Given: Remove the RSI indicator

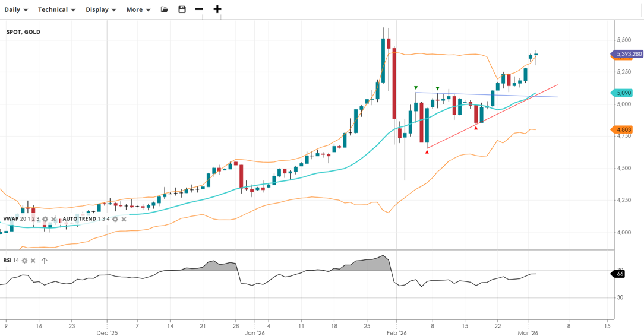Looking at the screenshot, I should (x=33, y=261).
